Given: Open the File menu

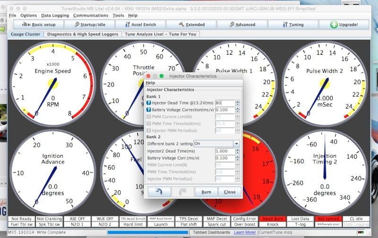Looking at the screenshot, I should point(13,16).
